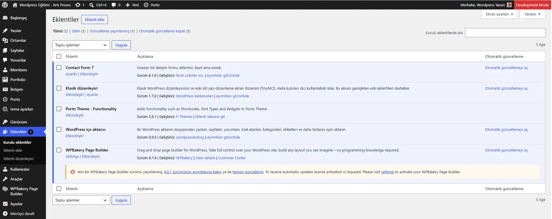Image resolution: width=552 pixels, height=219 pixels.
Task: Select the WordPress içe aktarıcı checkbox
Action: pyautogui.click(x=59, y=129)
